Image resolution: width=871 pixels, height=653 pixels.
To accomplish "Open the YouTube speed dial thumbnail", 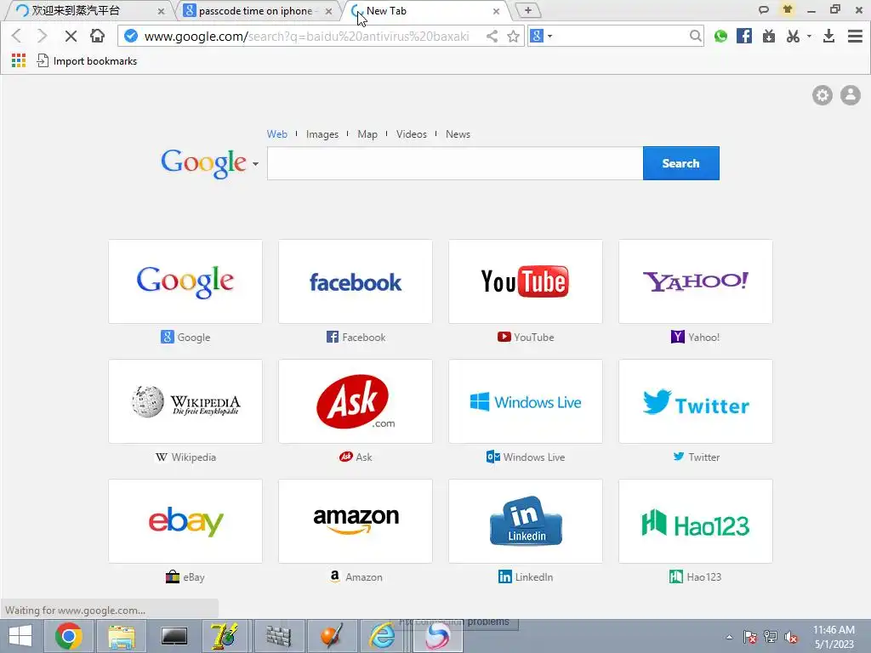I will 526,281.
